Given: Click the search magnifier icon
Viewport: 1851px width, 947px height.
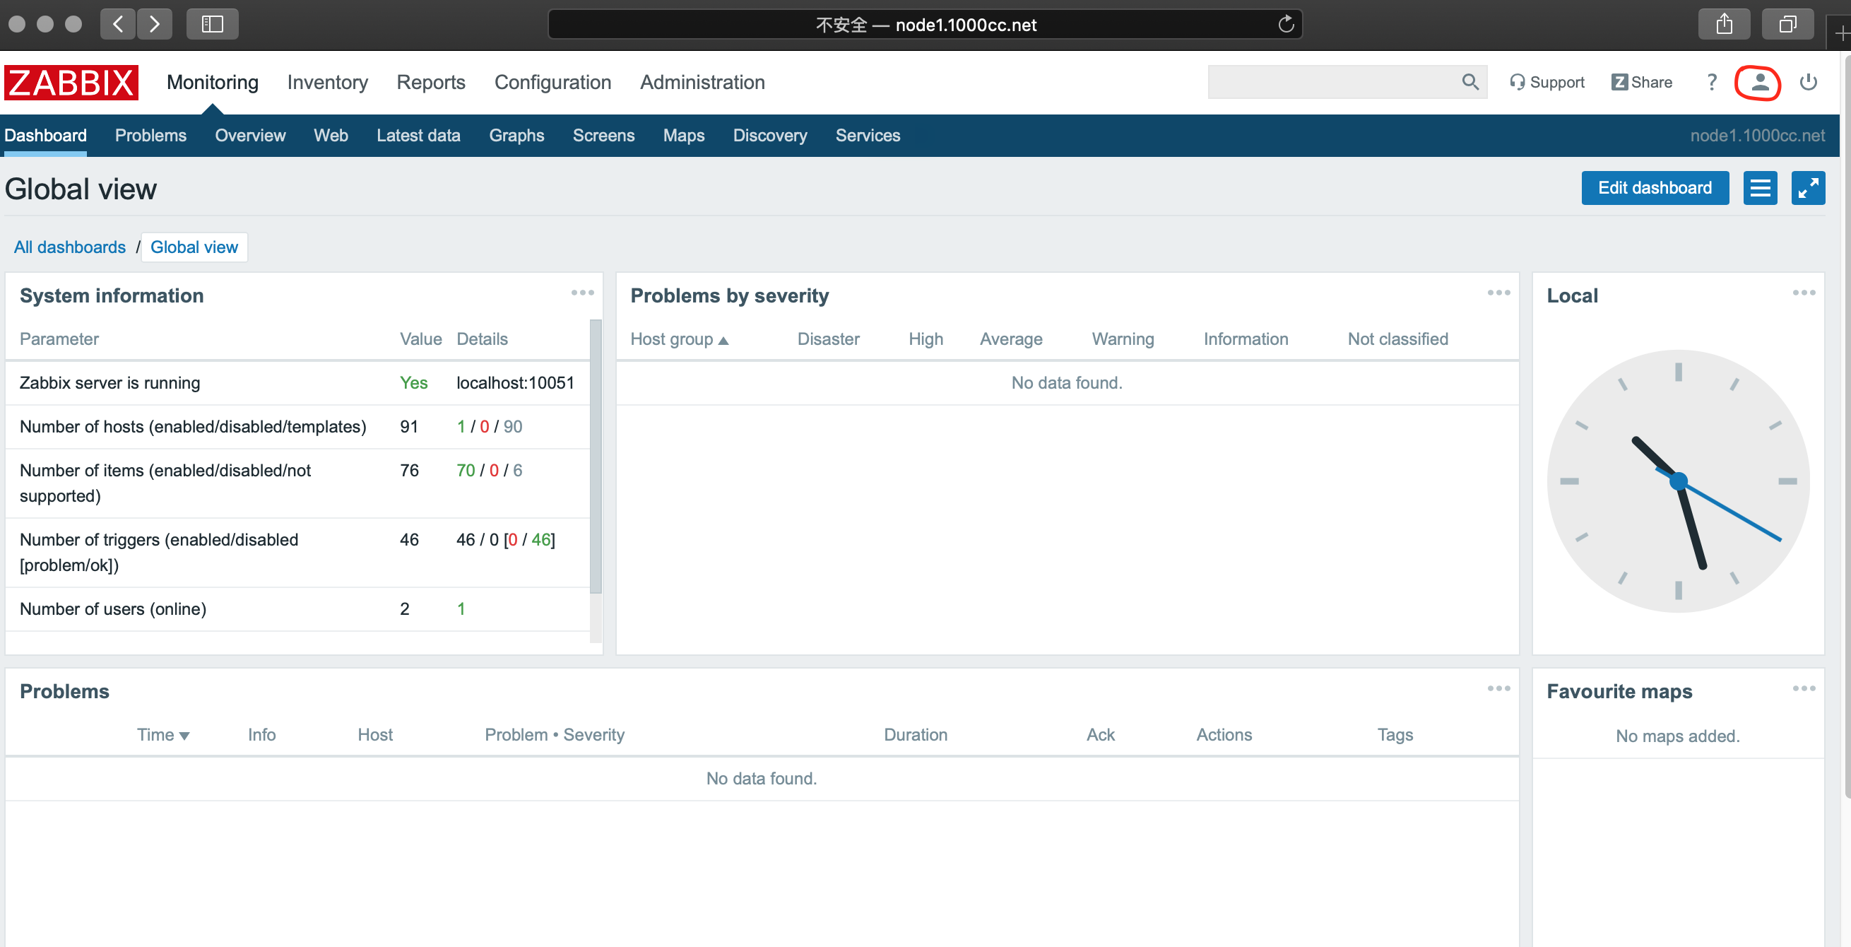Looking at the screenshot, I should point(1469,83).
